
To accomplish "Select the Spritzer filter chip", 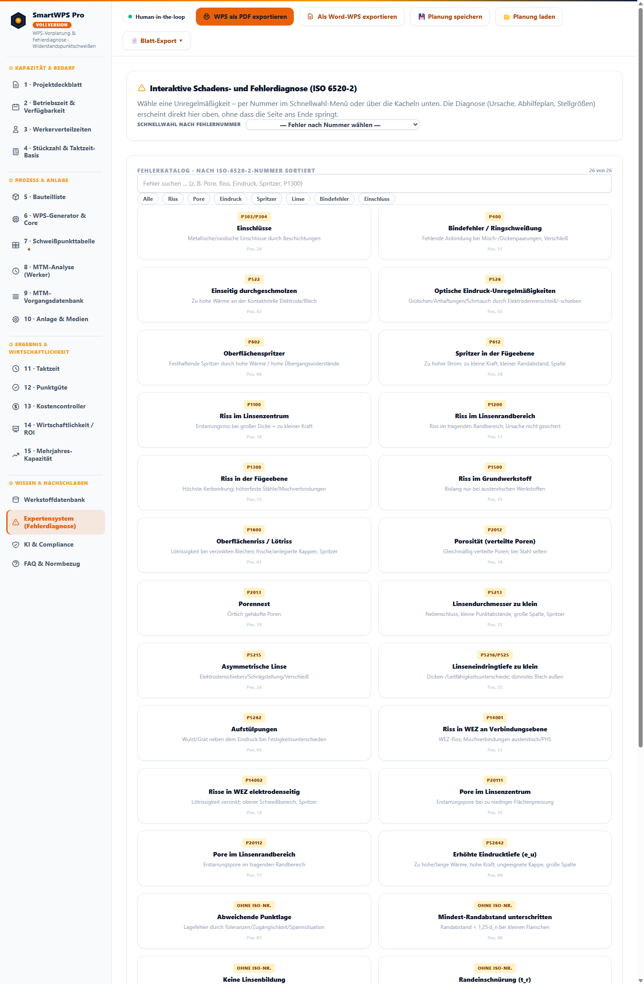I will pyautogui.click(x=267, y=199).
